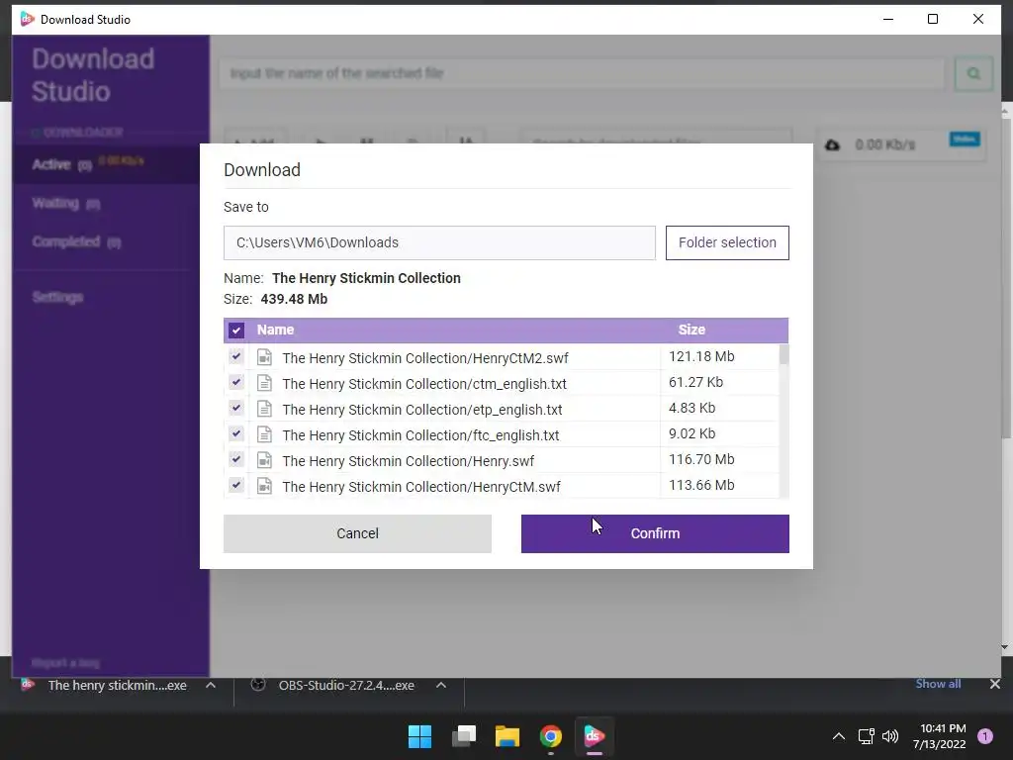Open Settings in the sidebar
The width and height of the screenshot is (1013, 760).
[x=57, y=297]
